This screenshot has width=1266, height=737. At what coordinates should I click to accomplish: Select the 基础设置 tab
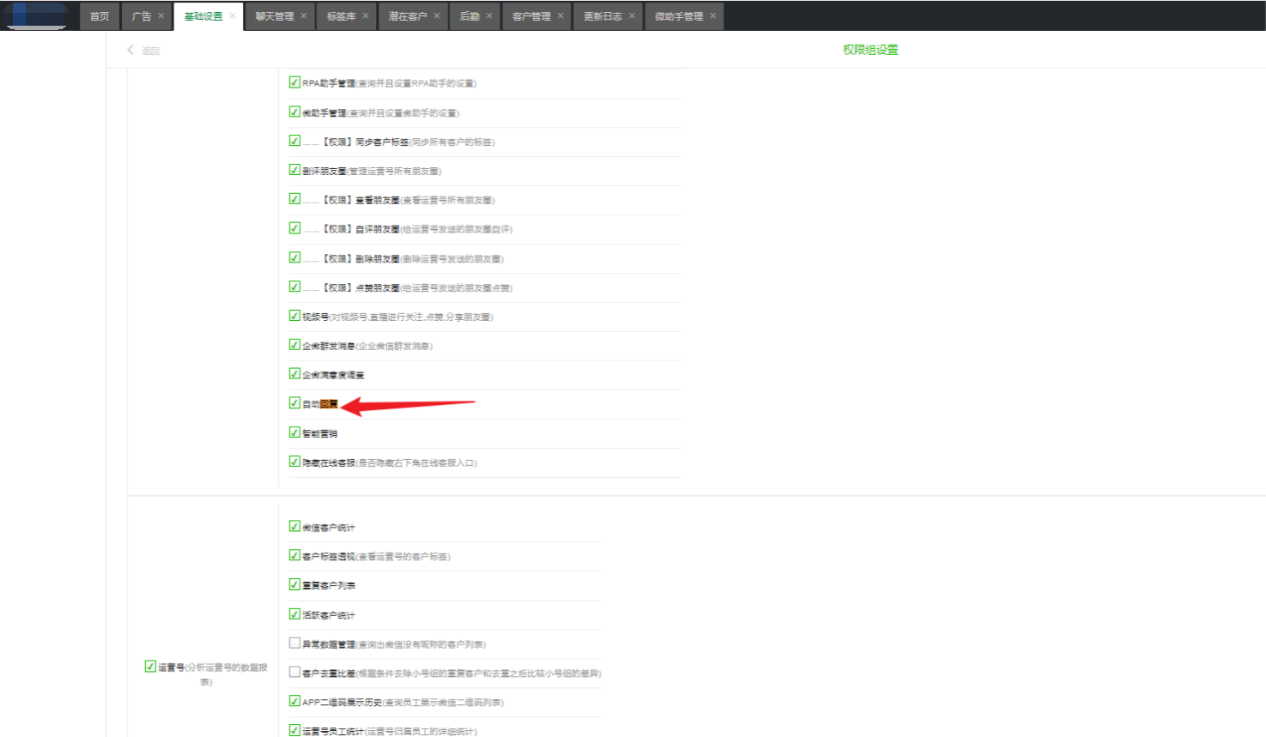click(x=203, y=16)
